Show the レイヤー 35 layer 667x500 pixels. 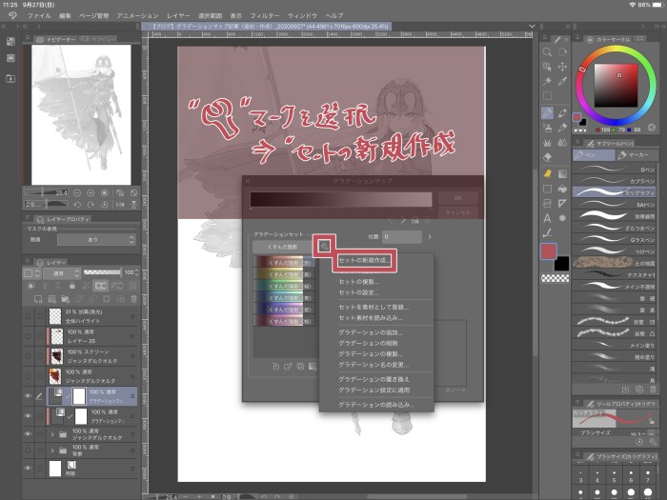pos(28,336)
